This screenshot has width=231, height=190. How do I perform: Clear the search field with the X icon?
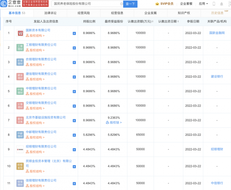tap(121, 4)
